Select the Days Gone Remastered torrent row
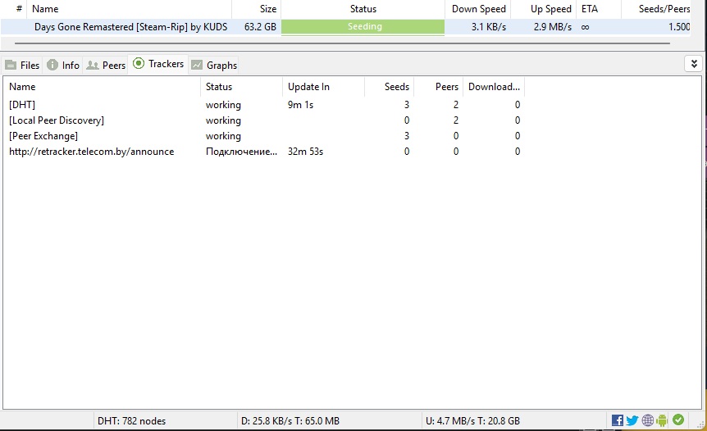Viewport: 707px width, 431px height. click(x=345, y=26)
